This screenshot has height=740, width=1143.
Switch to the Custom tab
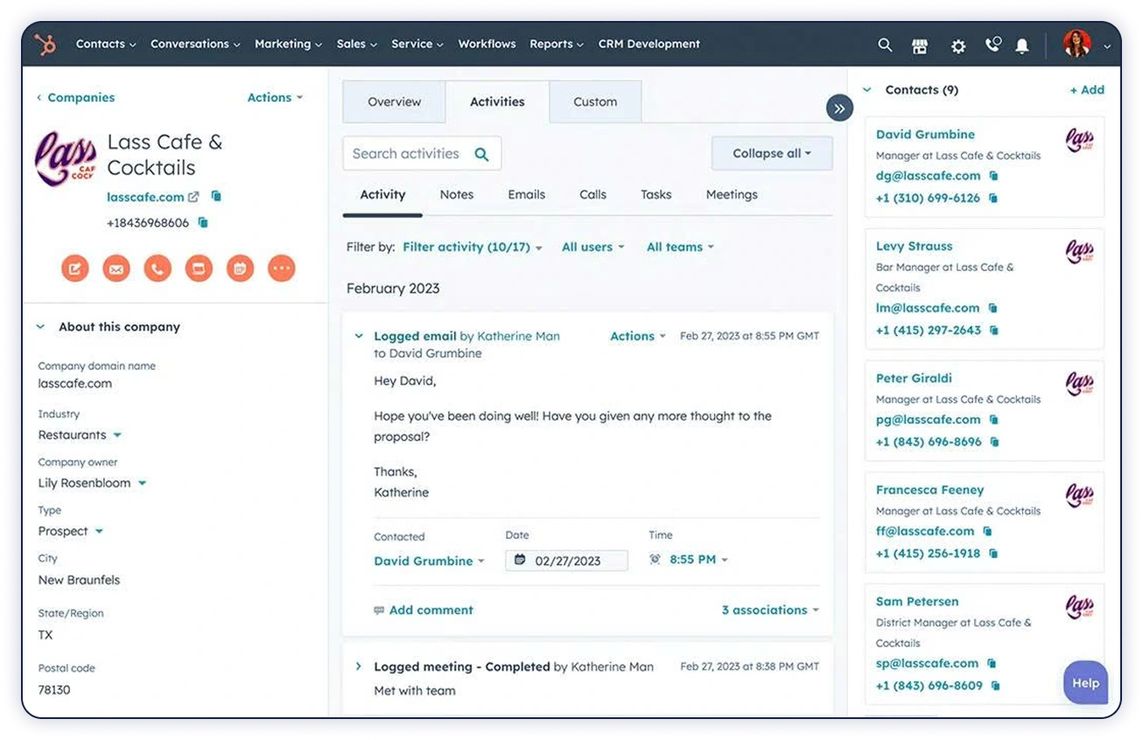click(x=595, y=101)
